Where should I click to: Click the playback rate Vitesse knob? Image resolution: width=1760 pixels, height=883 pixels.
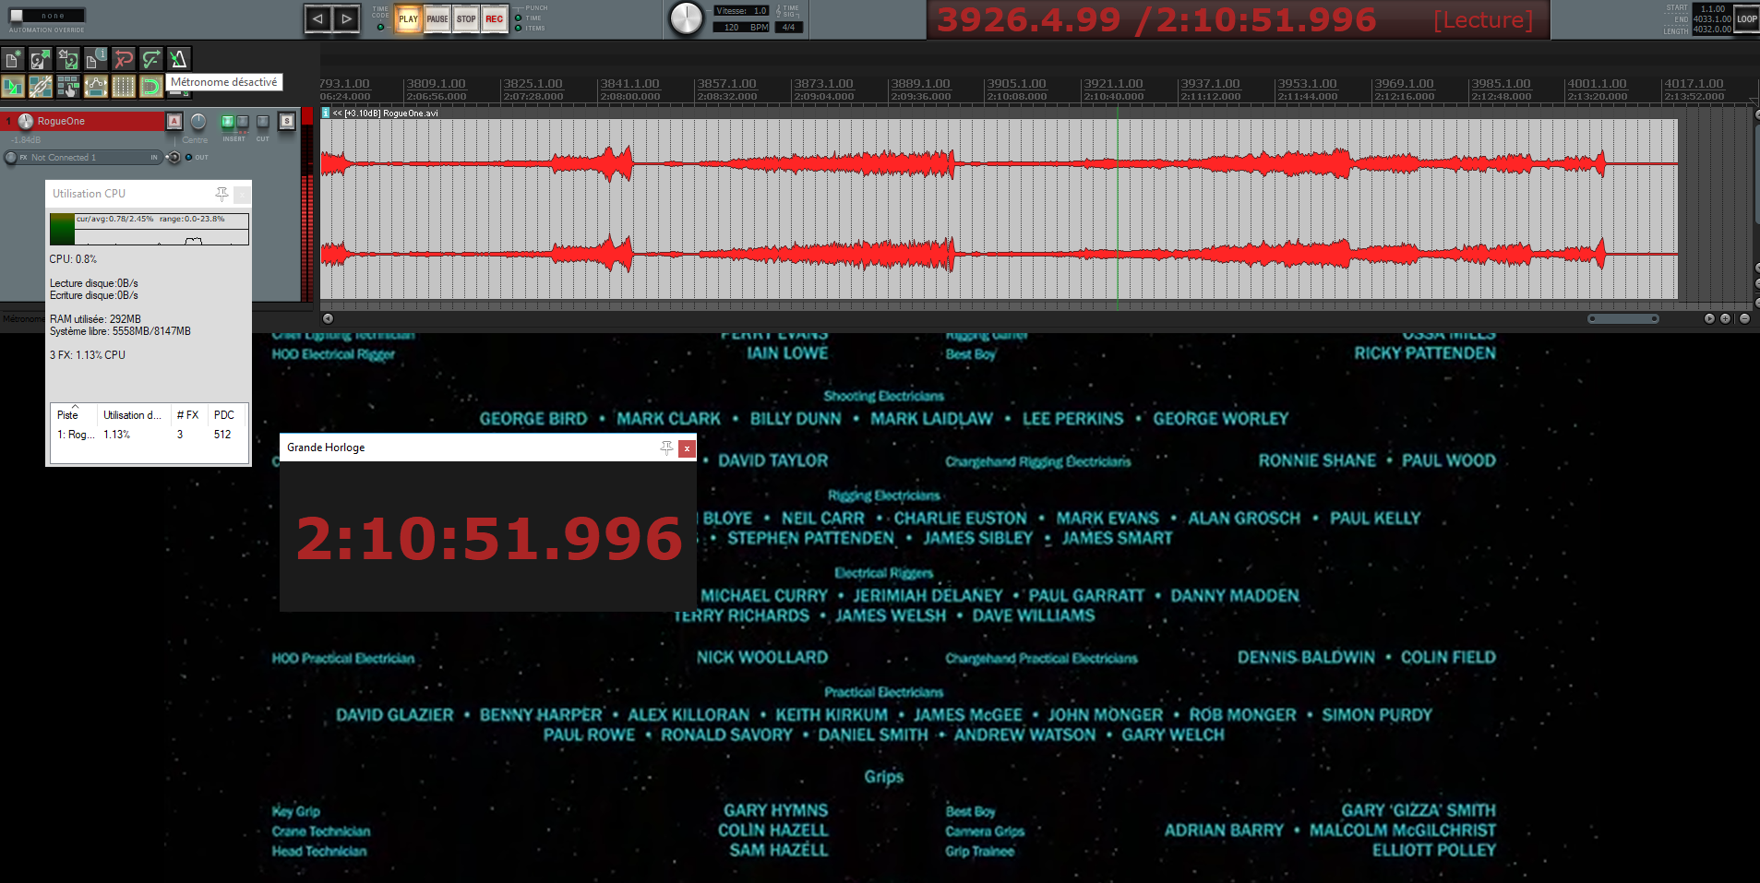coord(686,19)
